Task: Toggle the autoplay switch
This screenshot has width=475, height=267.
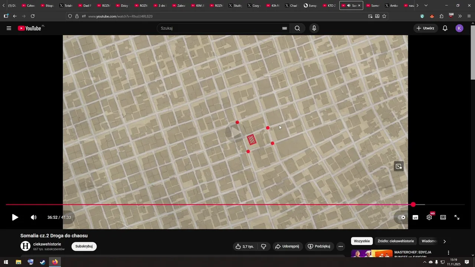Action: click(x=401, y=217)
